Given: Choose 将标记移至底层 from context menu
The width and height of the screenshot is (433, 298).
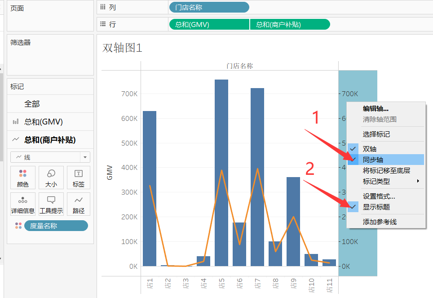Looking at the screenshot, I should (x=386, y=170).
